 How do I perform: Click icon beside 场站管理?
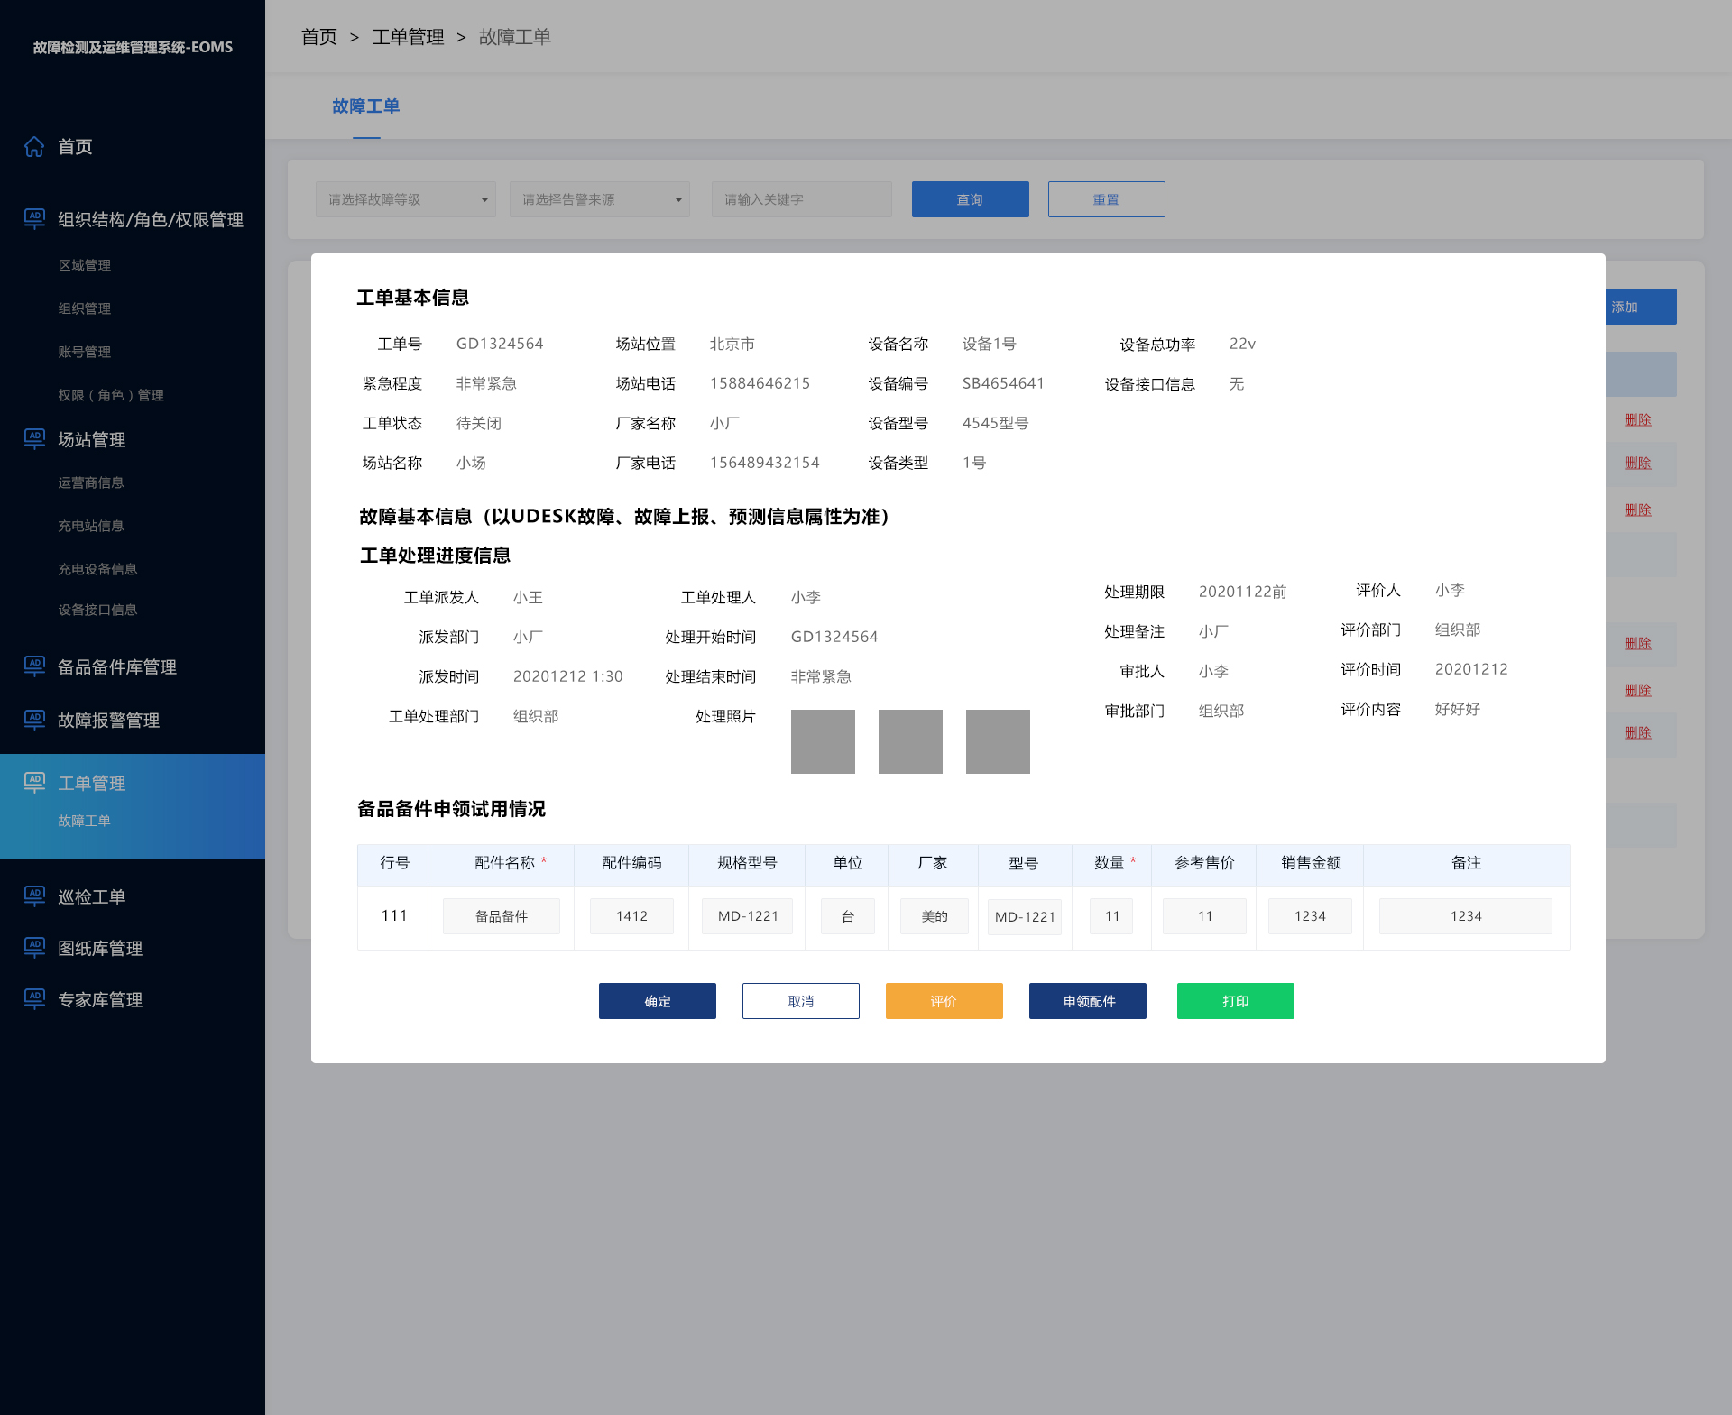[34, 438]
